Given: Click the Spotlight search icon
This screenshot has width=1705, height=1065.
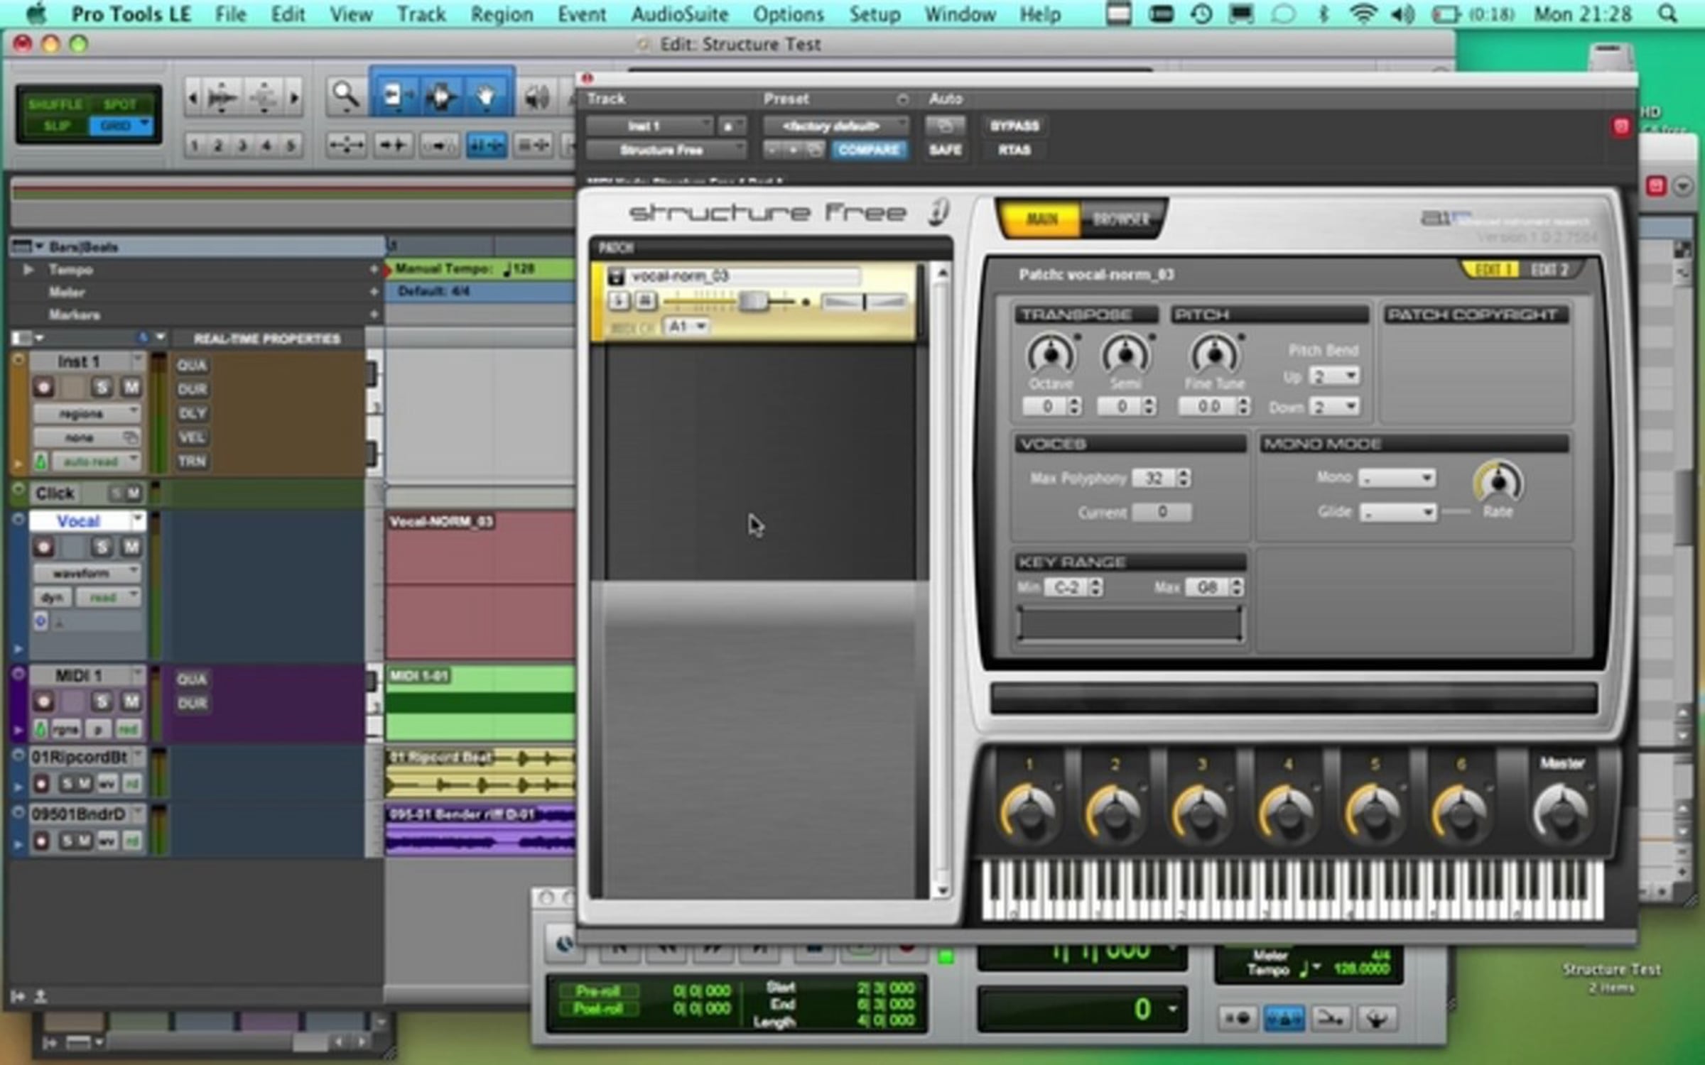Looking at the screenshot, I should pos(1667,14).
